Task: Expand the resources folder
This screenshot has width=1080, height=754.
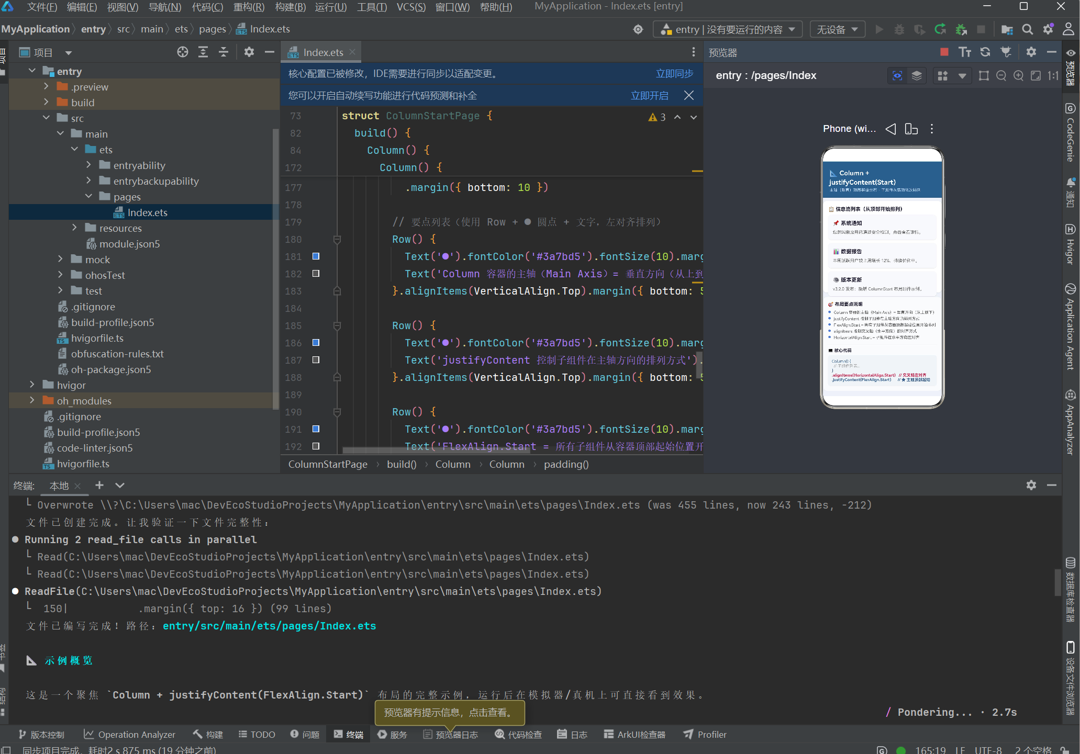Action: (74, 228)
